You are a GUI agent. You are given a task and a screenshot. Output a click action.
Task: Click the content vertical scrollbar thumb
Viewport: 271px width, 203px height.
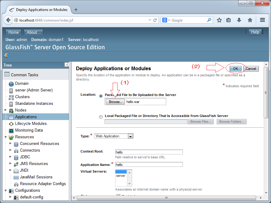pos(266,92)
